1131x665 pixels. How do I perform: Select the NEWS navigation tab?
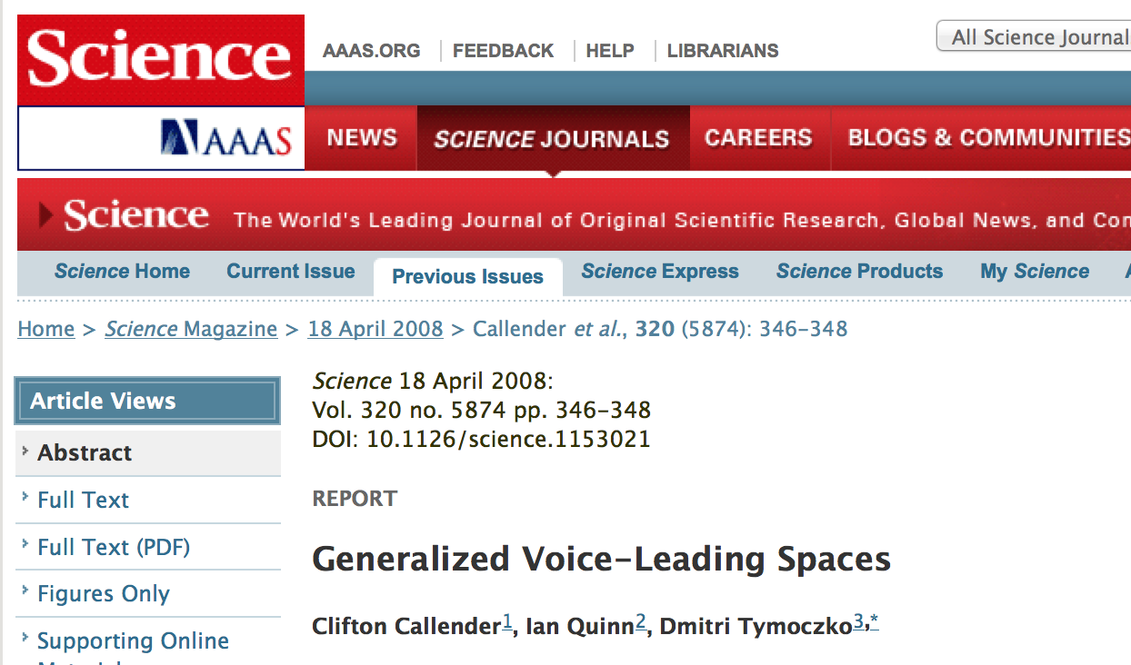tap(362, 138)
